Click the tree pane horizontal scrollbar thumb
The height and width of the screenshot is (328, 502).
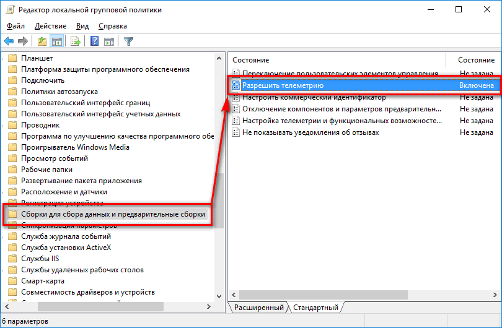coord(100,306)
